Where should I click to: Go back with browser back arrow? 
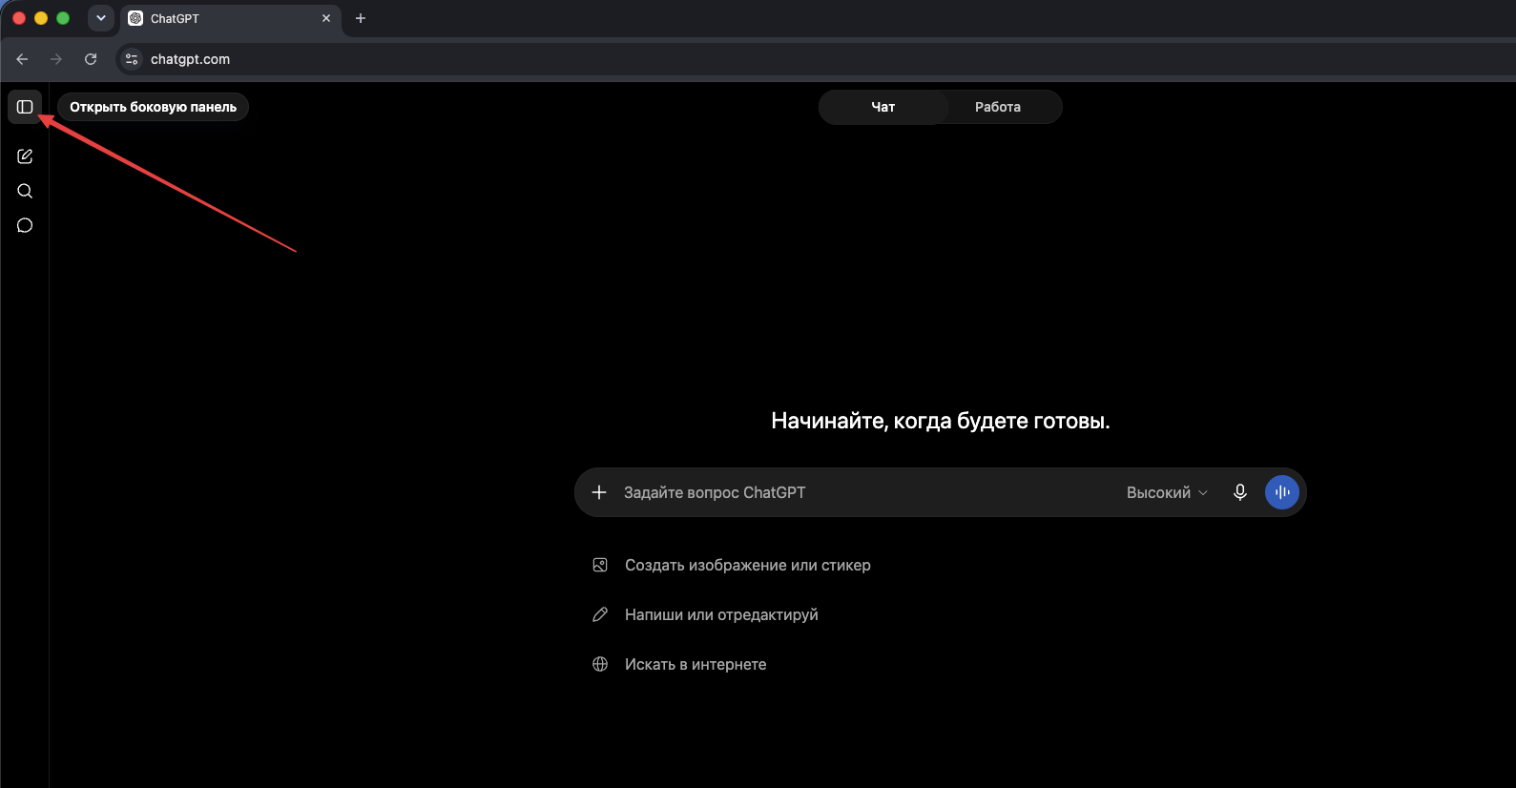point(22,59)
